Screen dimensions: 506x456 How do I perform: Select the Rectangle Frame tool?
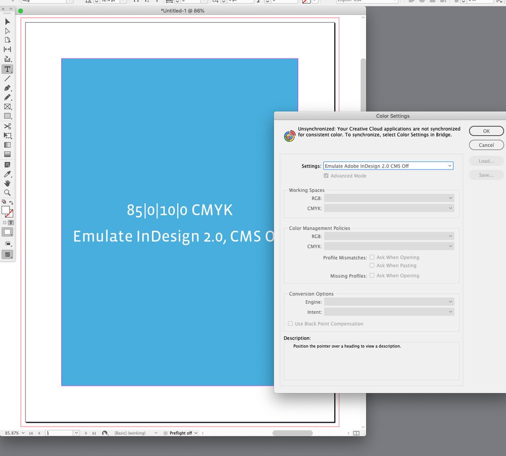(8, 106)
